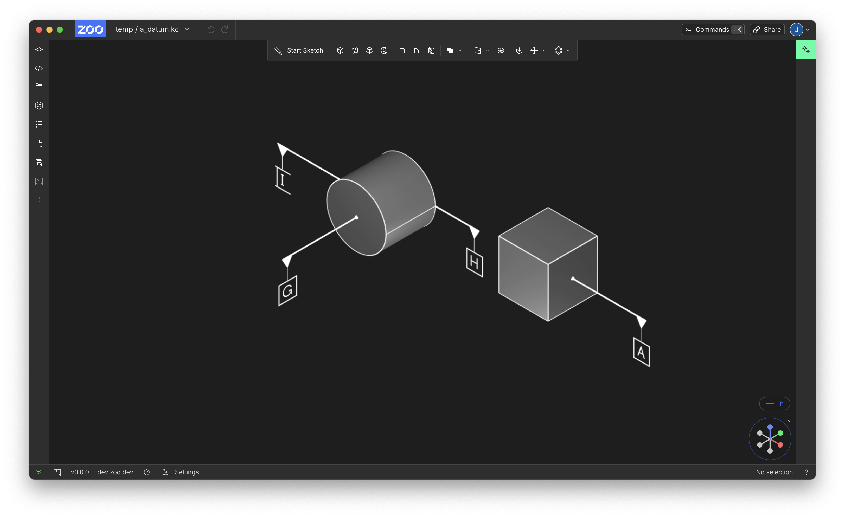The height and width of the screenshot is (518, 845).
Task: Toggle the project files pane
Action: 39,87
